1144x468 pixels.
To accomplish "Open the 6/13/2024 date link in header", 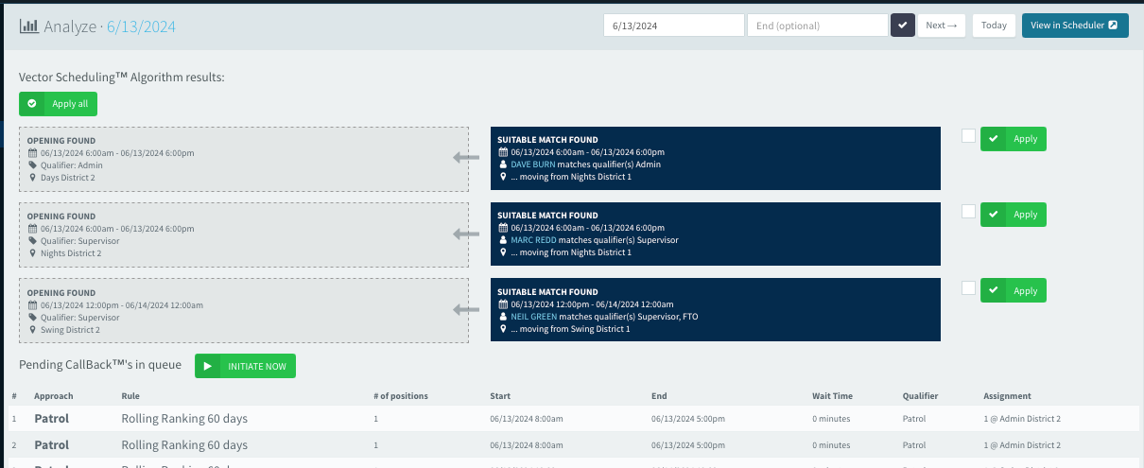I will pos(141,26).
